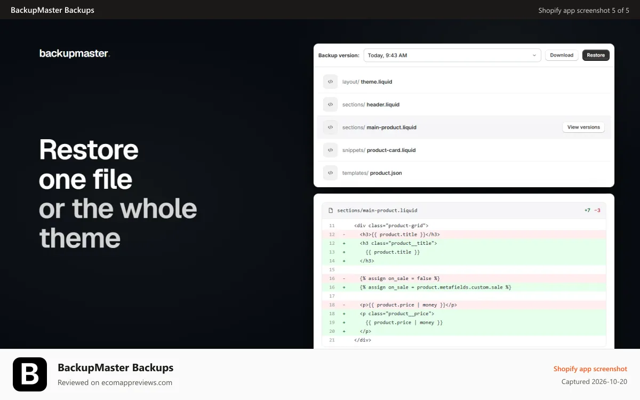The image size is (640, 400).
Task: Click the +7 additions count
Action: [x=587, y=211]
